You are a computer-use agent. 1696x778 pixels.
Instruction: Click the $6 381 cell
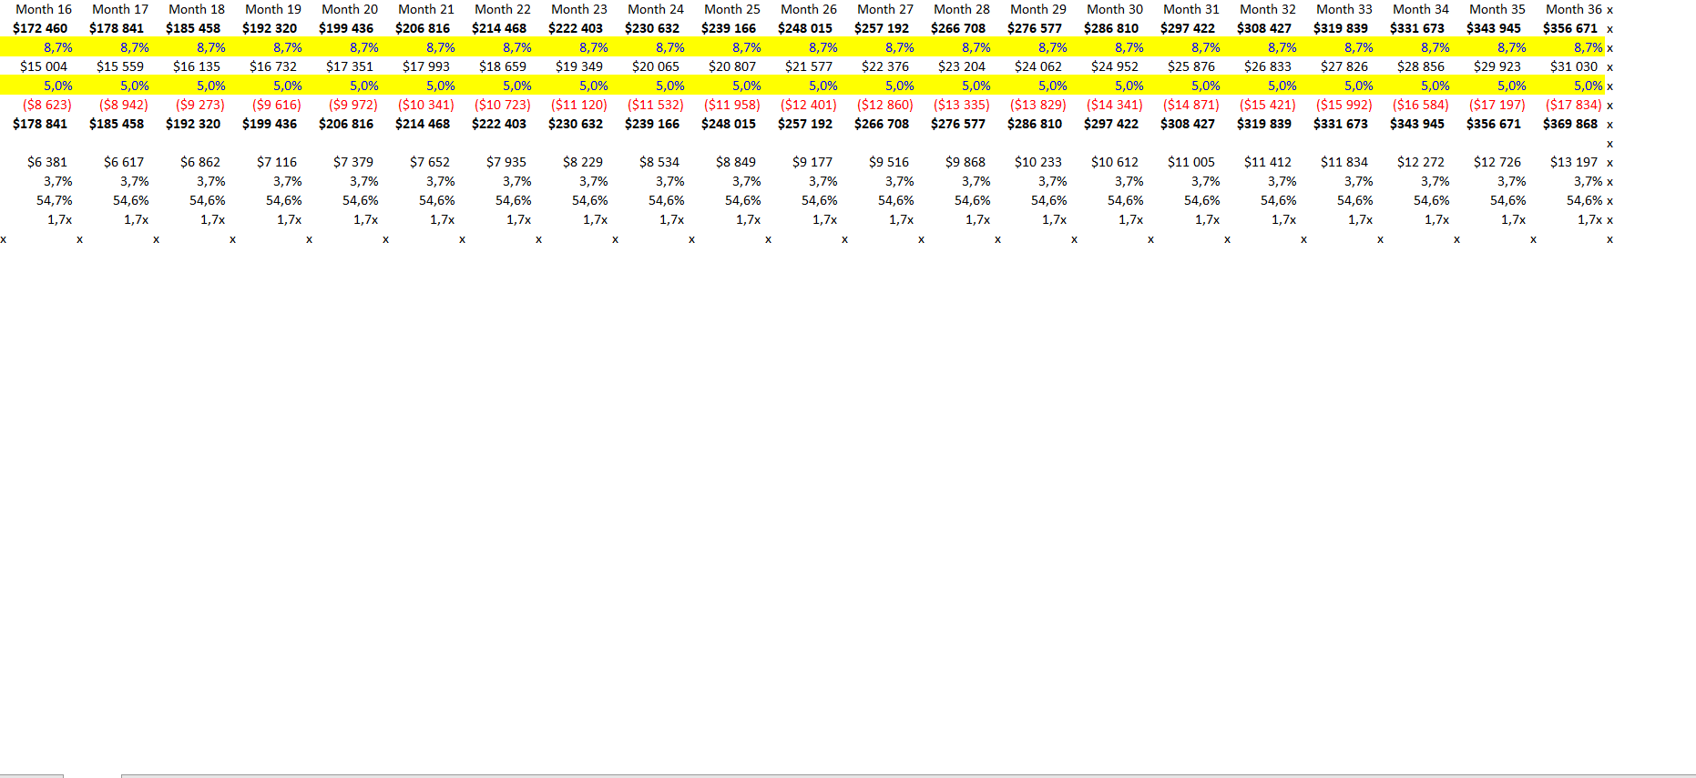pos(47,162)
